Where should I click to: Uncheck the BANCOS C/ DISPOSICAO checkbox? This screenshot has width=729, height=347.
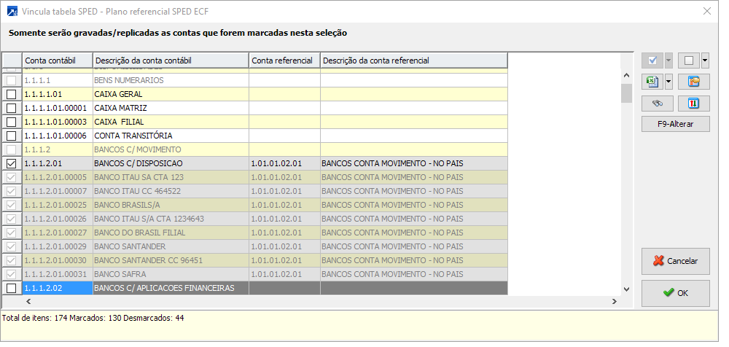(11, 164)
